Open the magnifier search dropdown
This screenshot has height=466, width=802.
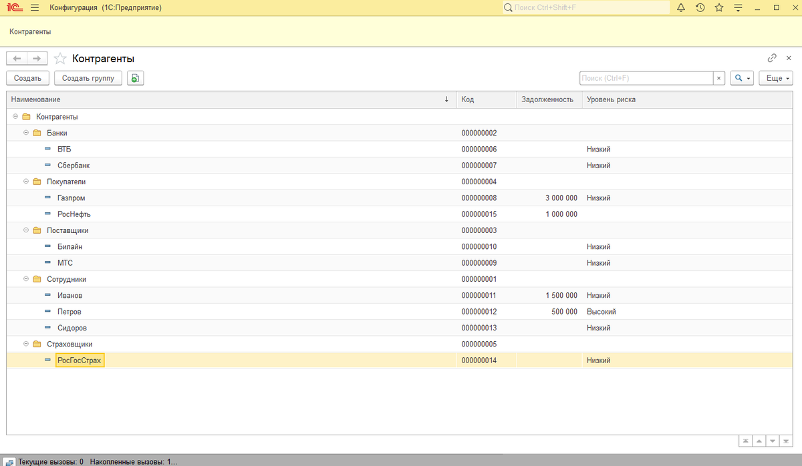coord(742,78)
